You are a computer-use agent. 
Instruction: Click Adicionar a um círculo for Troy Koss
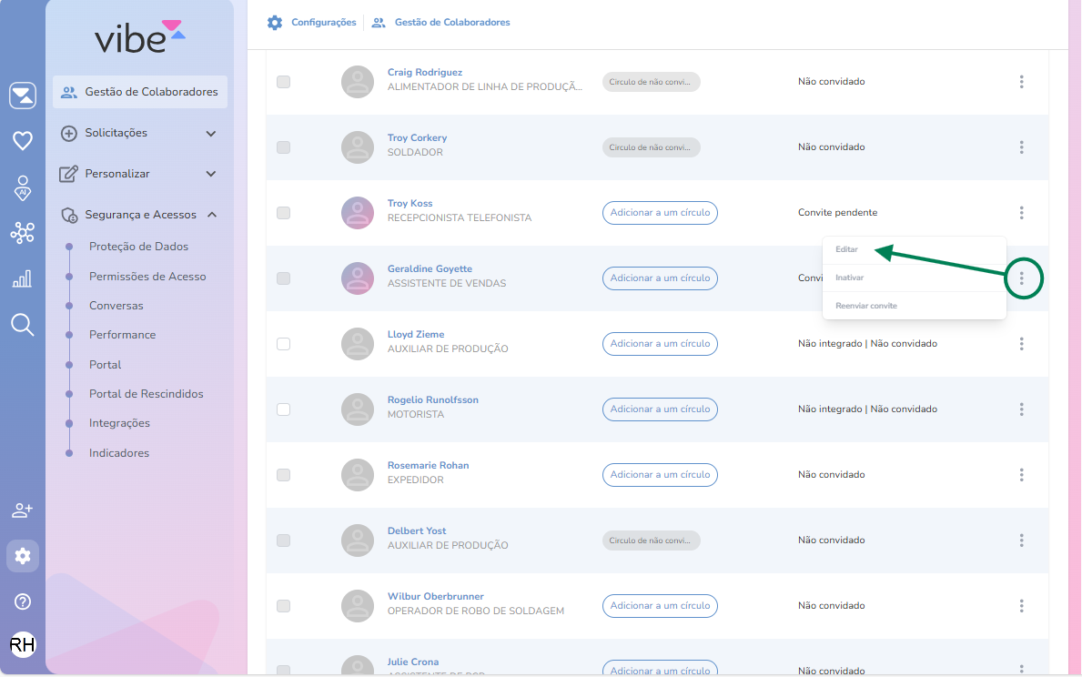[660, 213]
